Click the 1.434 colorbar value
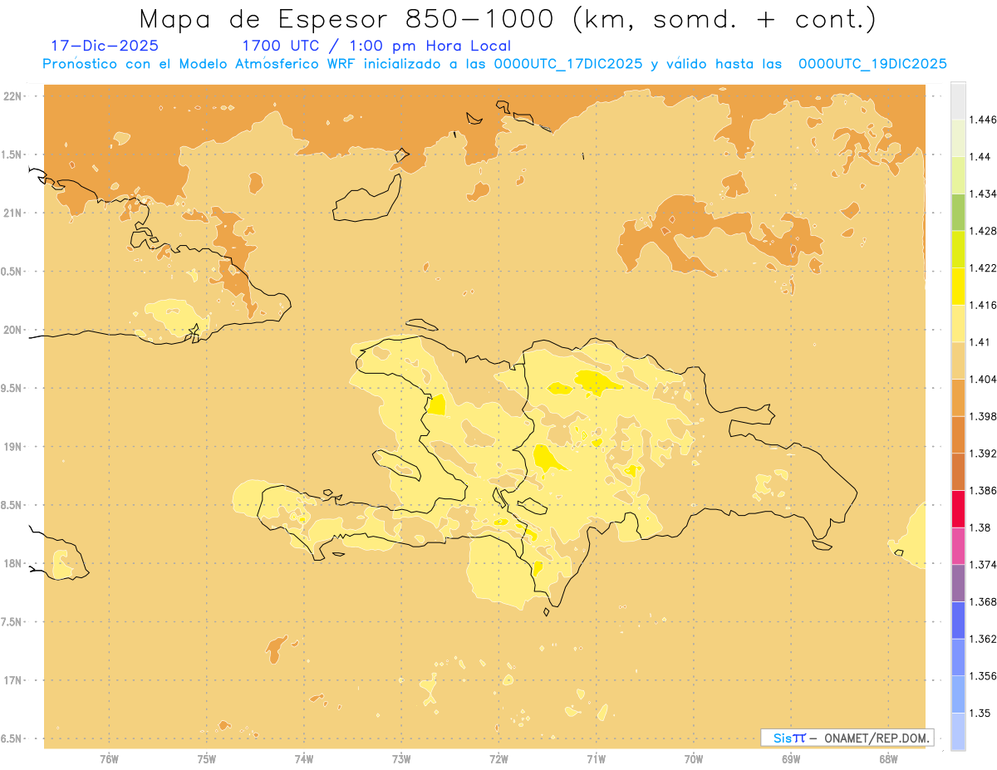Screen dimensions: 997x770 [x=982, y=194]
